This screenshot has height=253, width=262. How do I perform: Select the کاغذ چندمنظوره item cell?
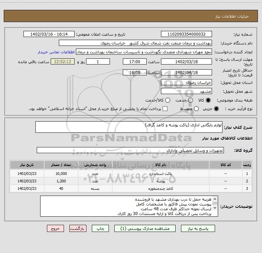click(161, 188)
